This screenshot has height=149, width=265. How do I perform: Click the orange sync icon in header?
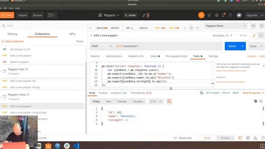coord(201,15)
